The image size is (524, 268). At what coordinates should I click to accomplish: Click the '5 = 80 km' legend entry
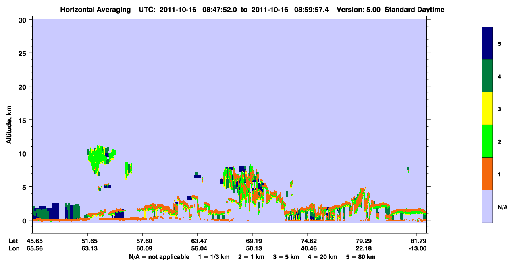tap(361, 257)
